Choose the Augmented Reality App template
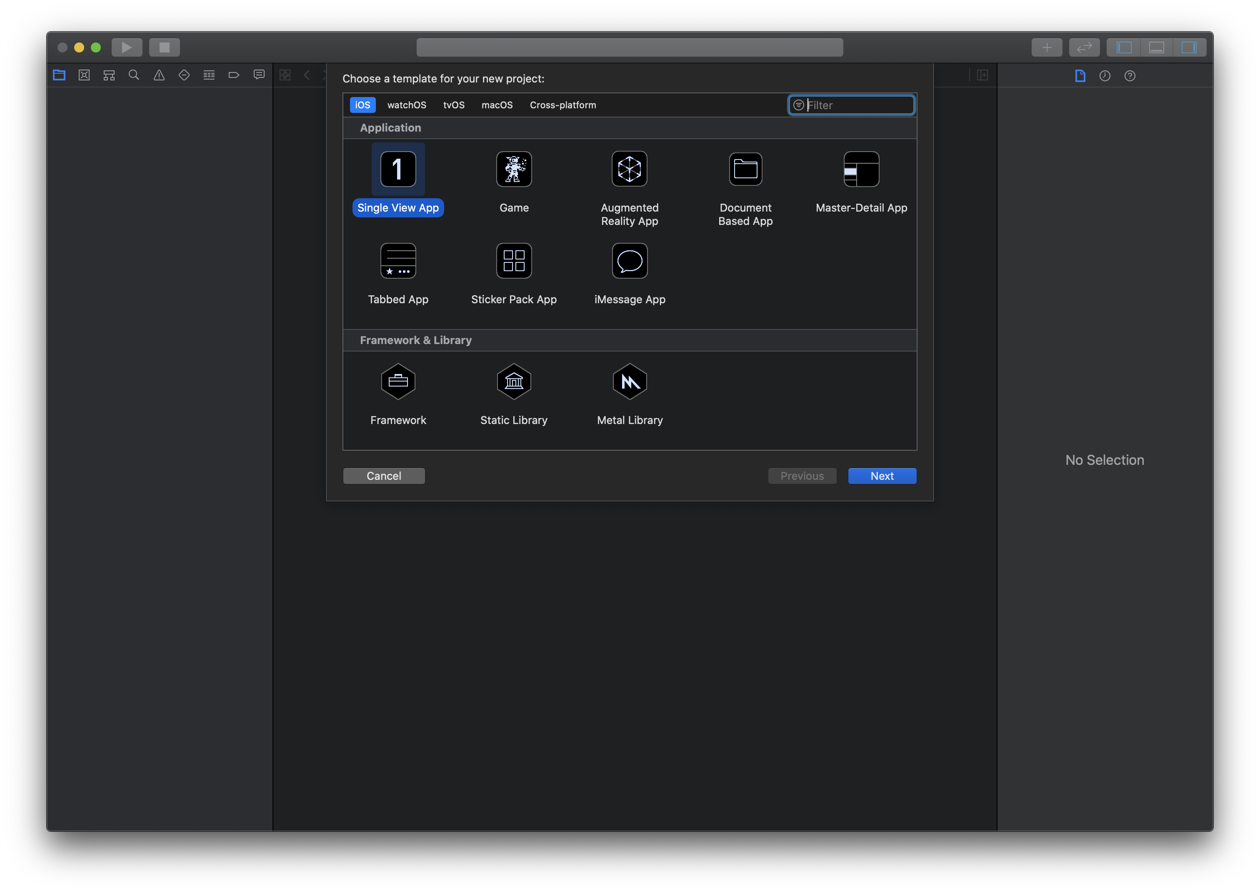This screenshot has height=893, width=1260. pyautogui.click(x=629, y=170)
